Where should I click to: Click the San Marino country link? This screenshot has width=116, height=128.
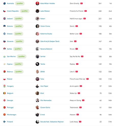(11, 56)
